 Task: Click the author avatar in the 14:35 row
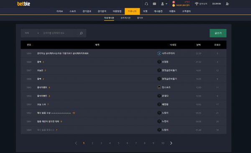pos(159,79)
